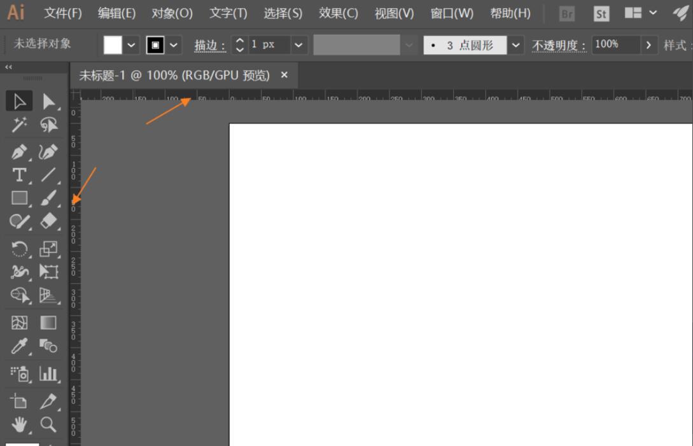Open the 帮助(H) menu
Image resolution: width=693 pixels, height=446 pixels.
click(510, 13)
